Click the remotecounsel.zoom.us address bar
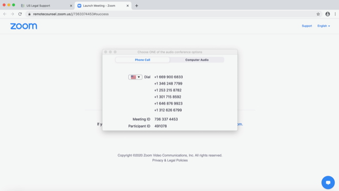The height and width of the screenshot is (191, 339). pos(173,14)
